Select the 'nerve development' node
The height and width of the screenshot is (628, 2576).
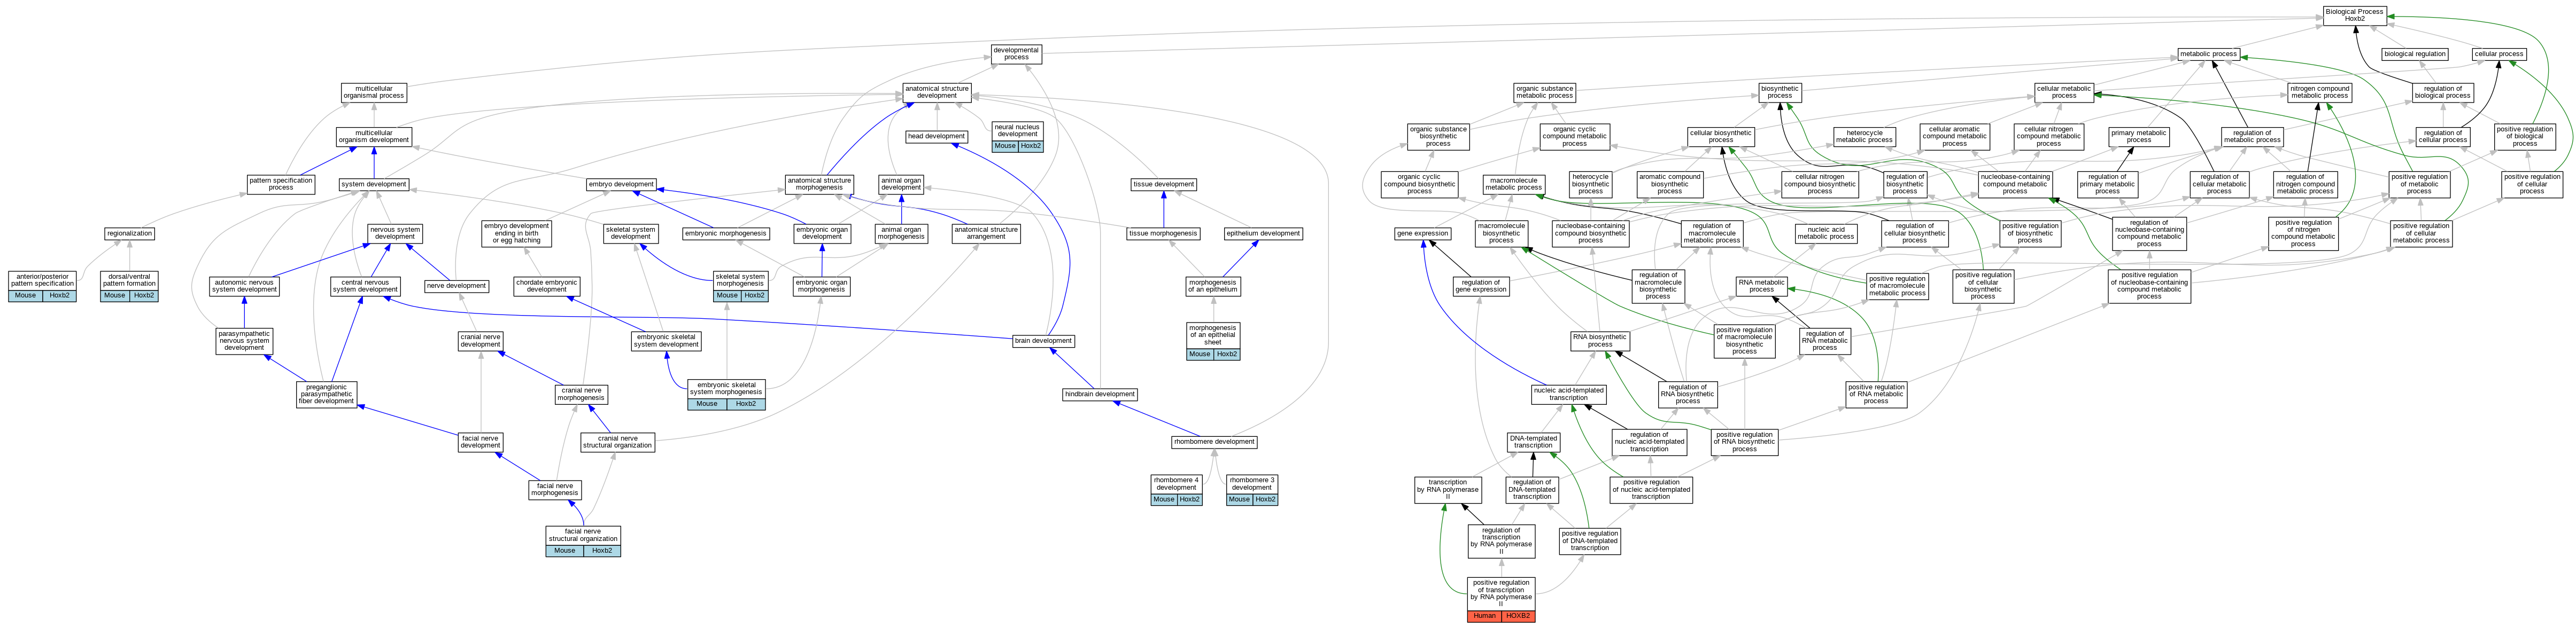pos(456,287)
